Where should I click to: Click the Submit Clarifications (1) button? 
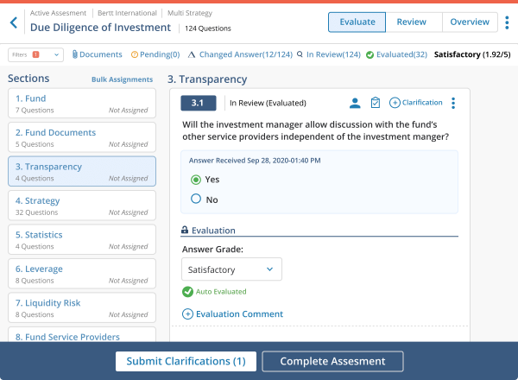pos(186,361)
